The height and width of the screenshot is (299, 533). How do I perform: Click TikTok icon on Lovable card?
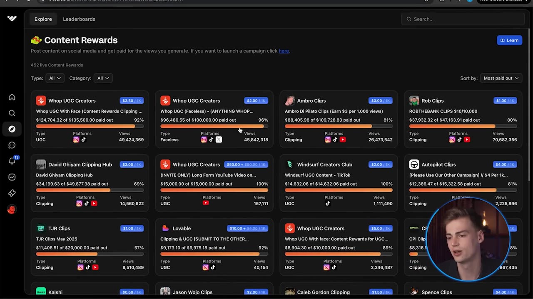coord(213,267)
